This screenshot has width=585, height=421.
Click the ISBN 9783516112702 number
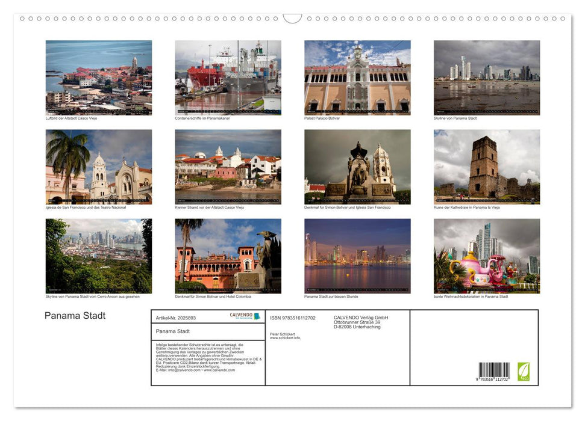pyautogui.click(x=293, y=317)
